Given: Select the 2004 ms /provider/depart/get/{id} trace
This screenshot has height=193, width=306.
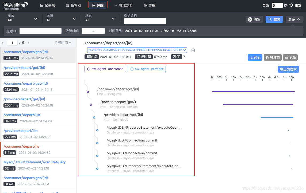Looking at the screenshot, I should pyautogui.click(x=38, y=102).
